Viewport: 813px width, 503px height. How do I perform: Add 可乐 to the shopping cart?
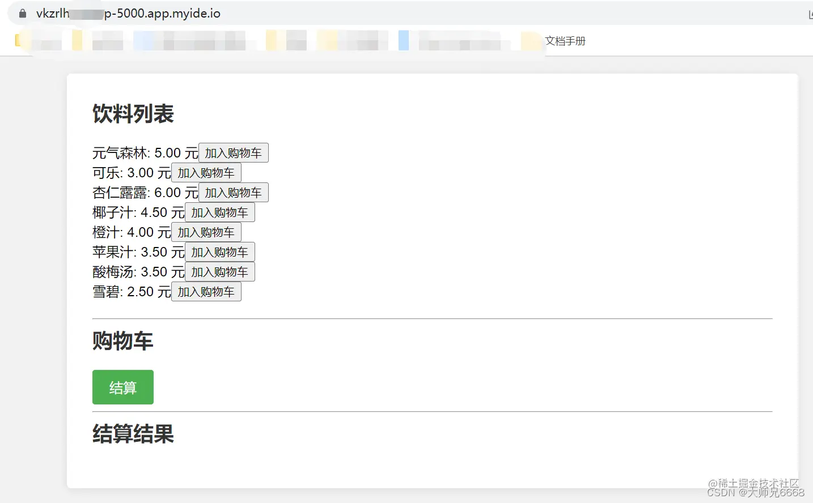point(206,172)
